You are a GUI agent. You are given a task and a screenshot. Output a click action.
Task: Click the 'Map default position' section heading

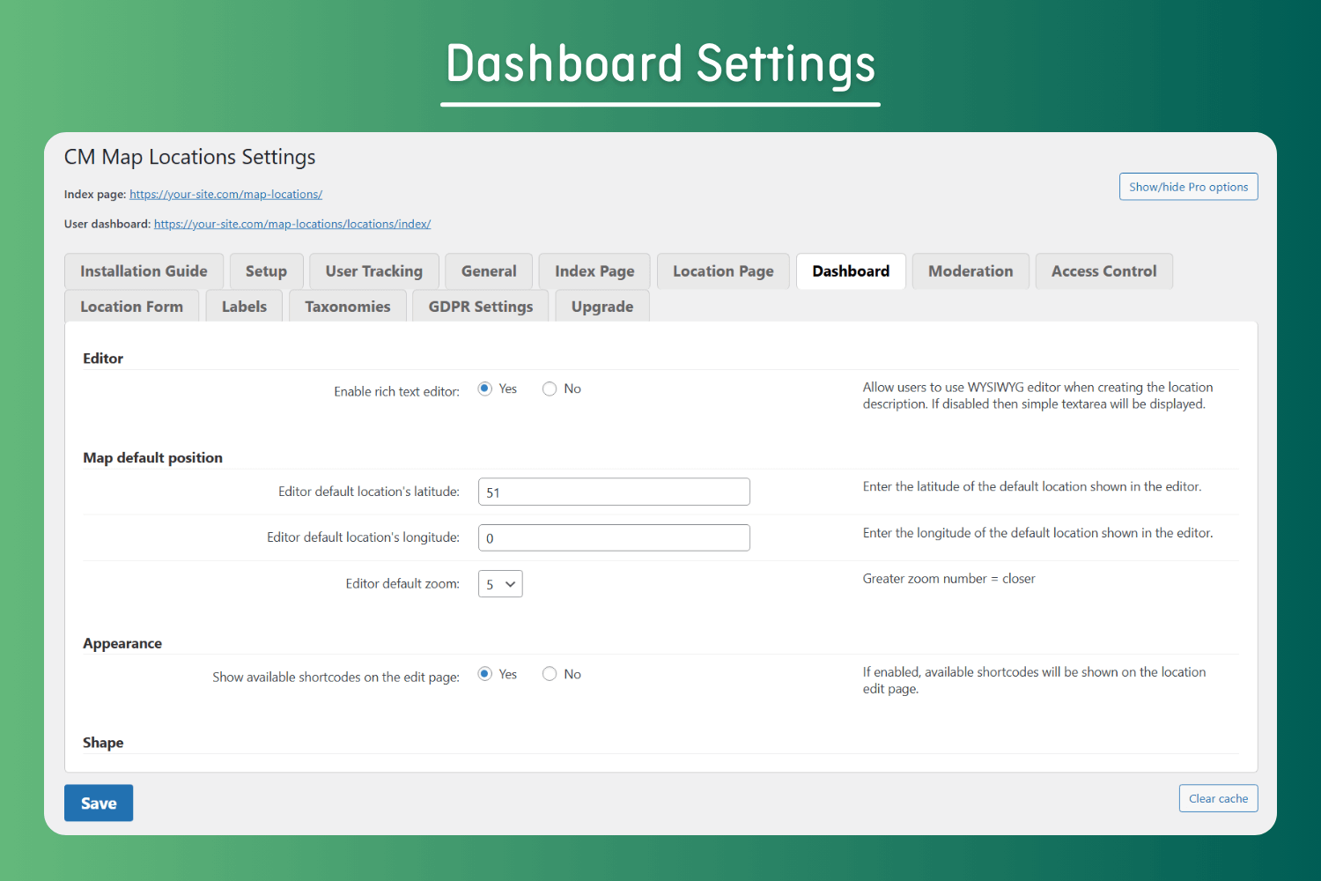tap(153, 457)
